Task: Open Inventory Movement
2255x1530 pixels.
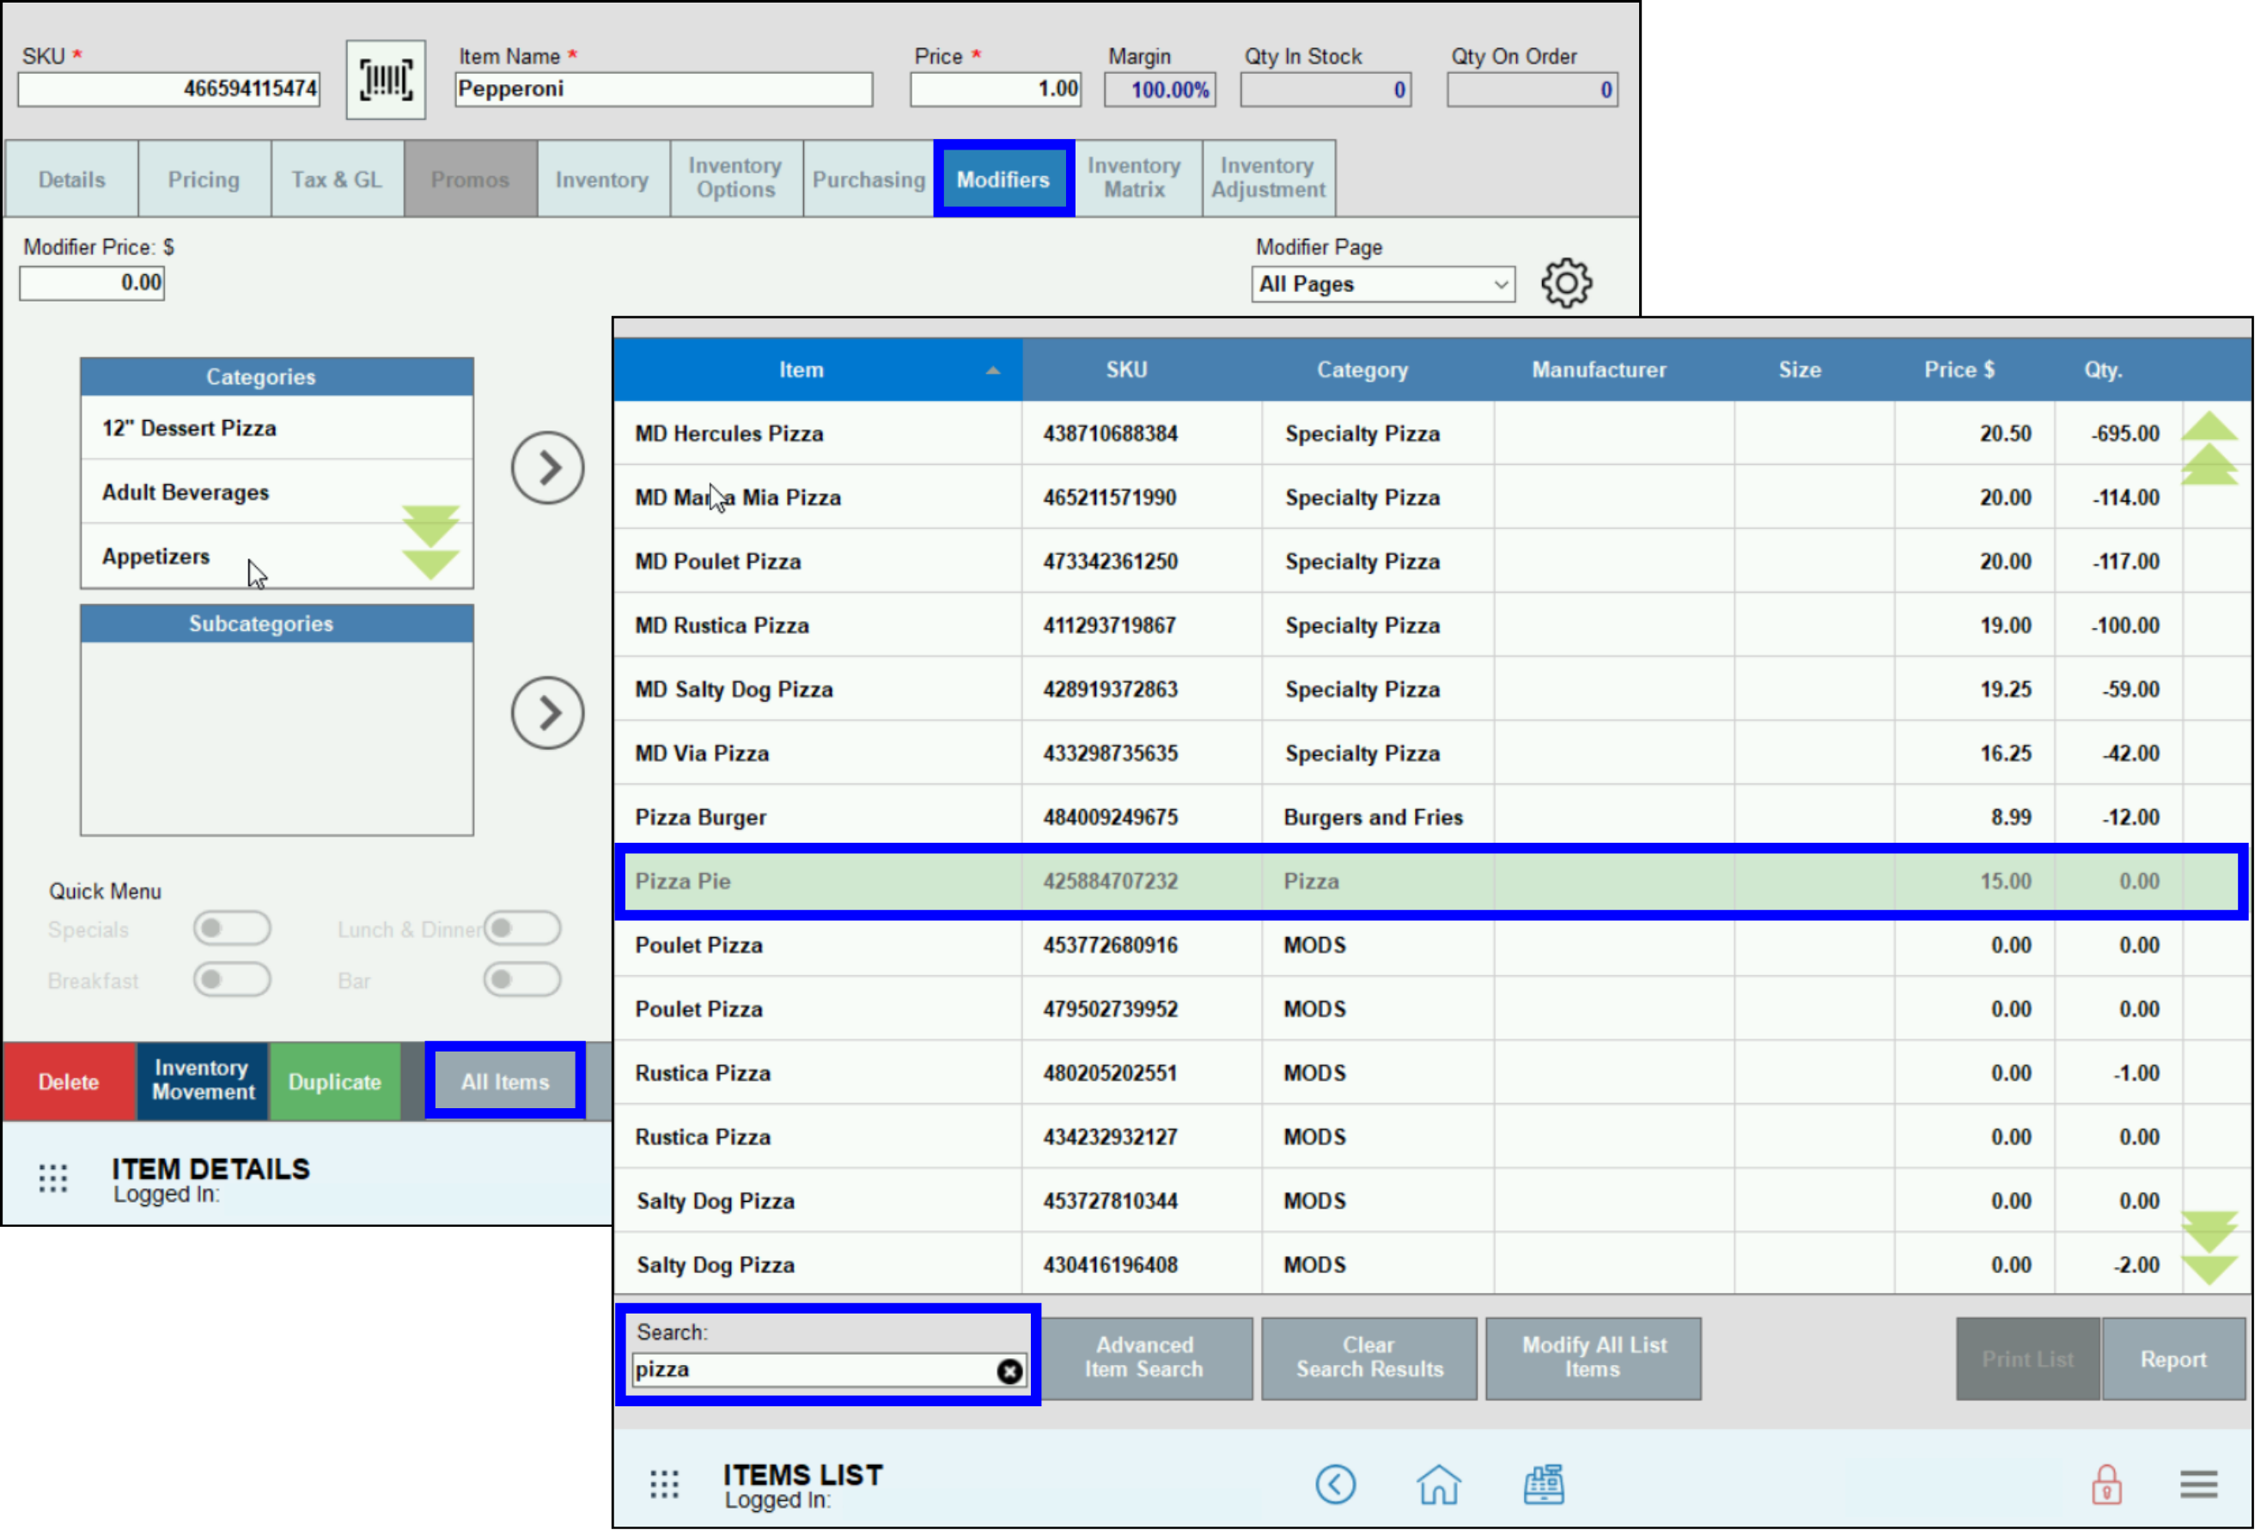Action: [203, 1082]
